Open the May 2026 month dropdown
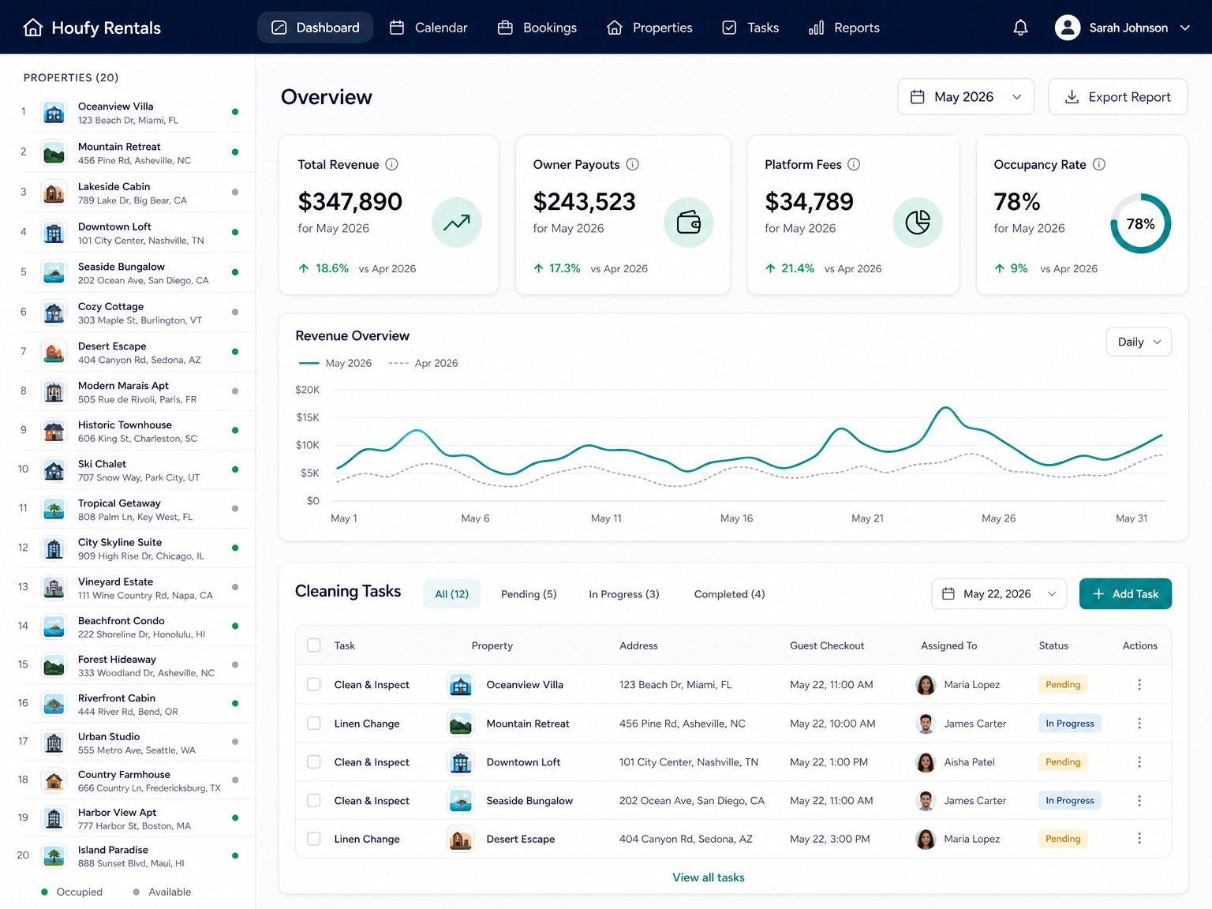This screenshot has height=909, width=1212. point(966,97)
